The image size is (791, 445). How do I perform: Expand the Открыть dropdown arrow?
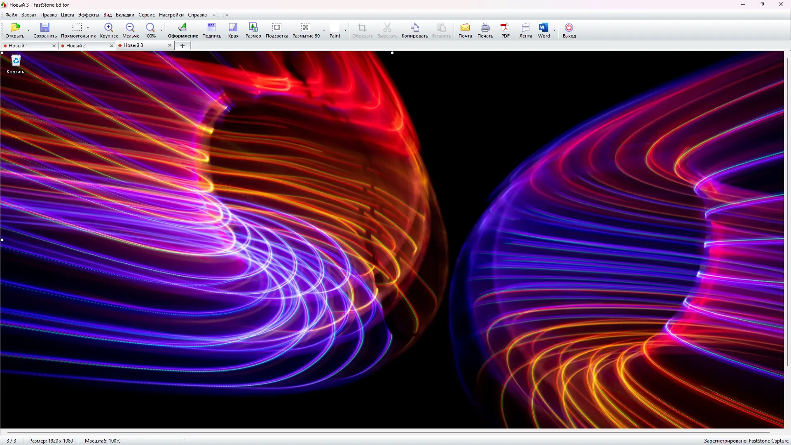coord(28,30)
